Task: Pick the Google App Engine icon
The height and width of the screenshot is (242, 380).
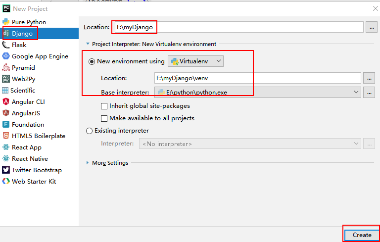Action: click(x=6, y=56)
